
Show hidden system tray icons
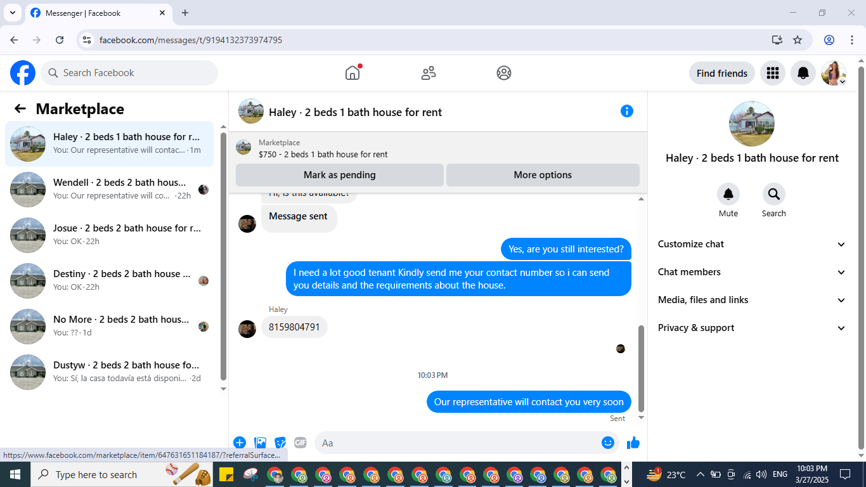click(701, 474)
